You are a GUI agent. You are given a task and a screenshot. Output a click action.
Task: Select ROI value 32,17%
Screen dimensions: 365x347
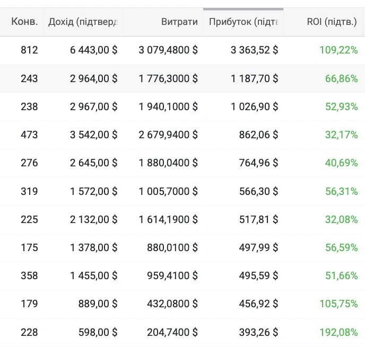[x=341, y=135]
